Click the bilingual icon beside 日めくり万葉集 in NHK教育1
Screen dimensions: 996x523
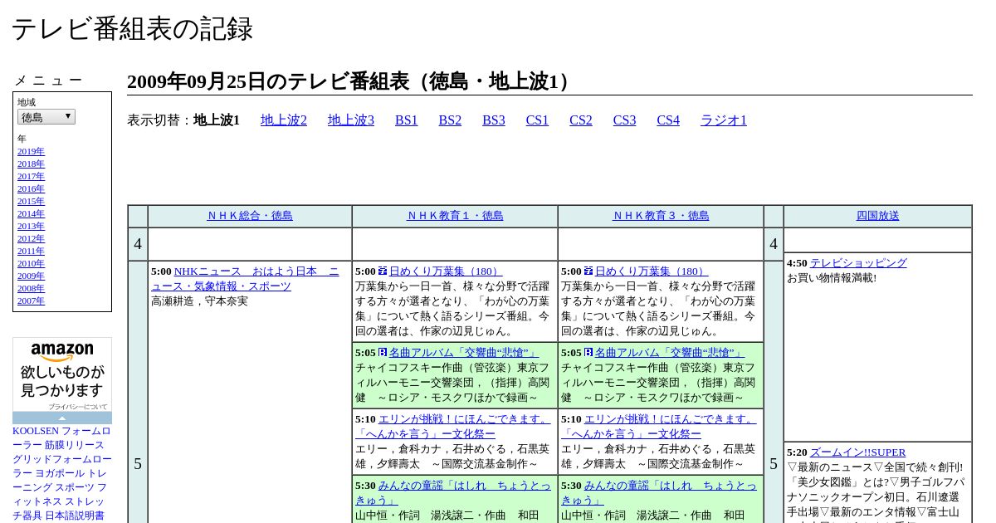383,271
